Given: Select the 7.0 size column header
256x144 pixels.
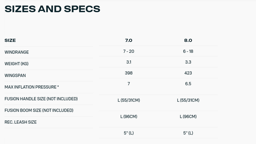Looking at the screenshot, I should [129, 41].
